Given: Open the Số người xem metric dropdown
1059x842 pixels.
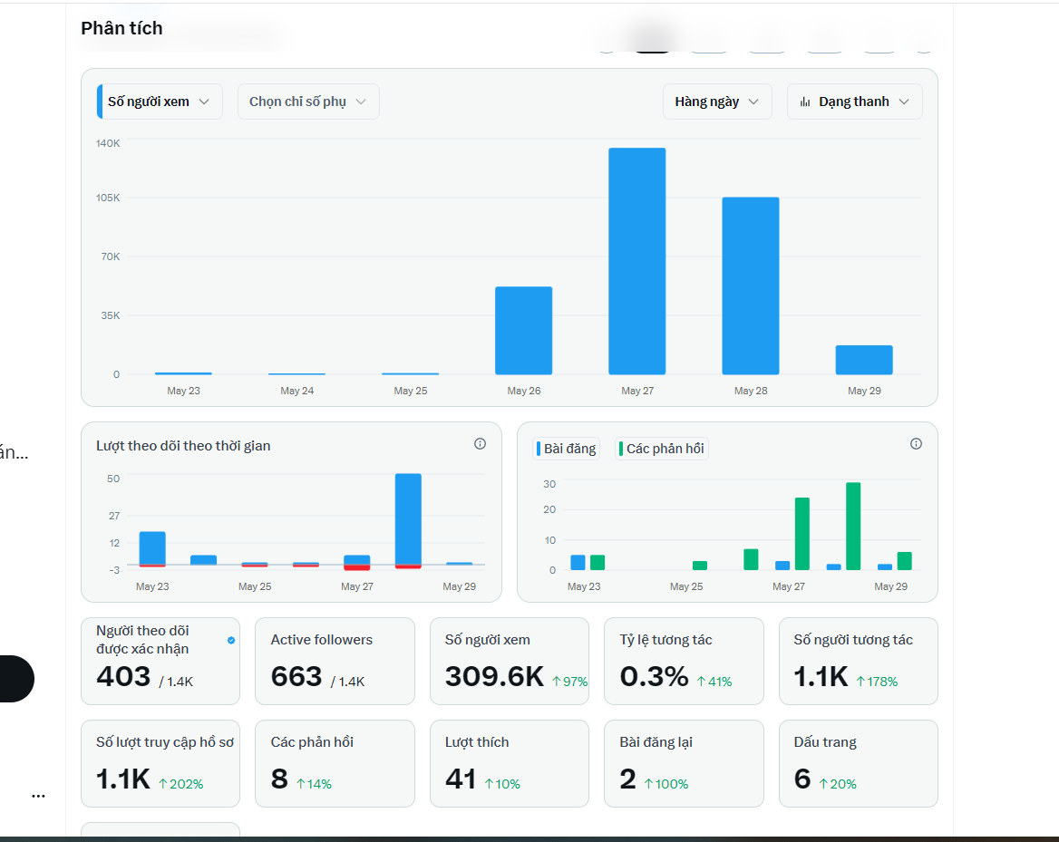Looking at the screenshot, I should [160, 102].
